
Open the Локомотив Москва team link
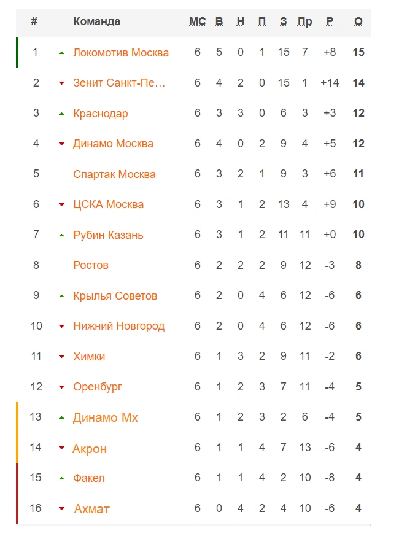pyautogui.click(x=121, y=53)
